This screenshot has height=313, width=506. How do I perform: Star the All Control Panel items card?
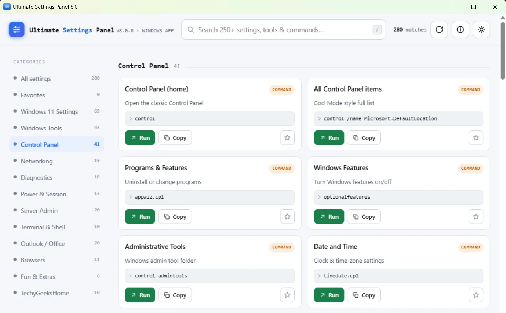476,138
